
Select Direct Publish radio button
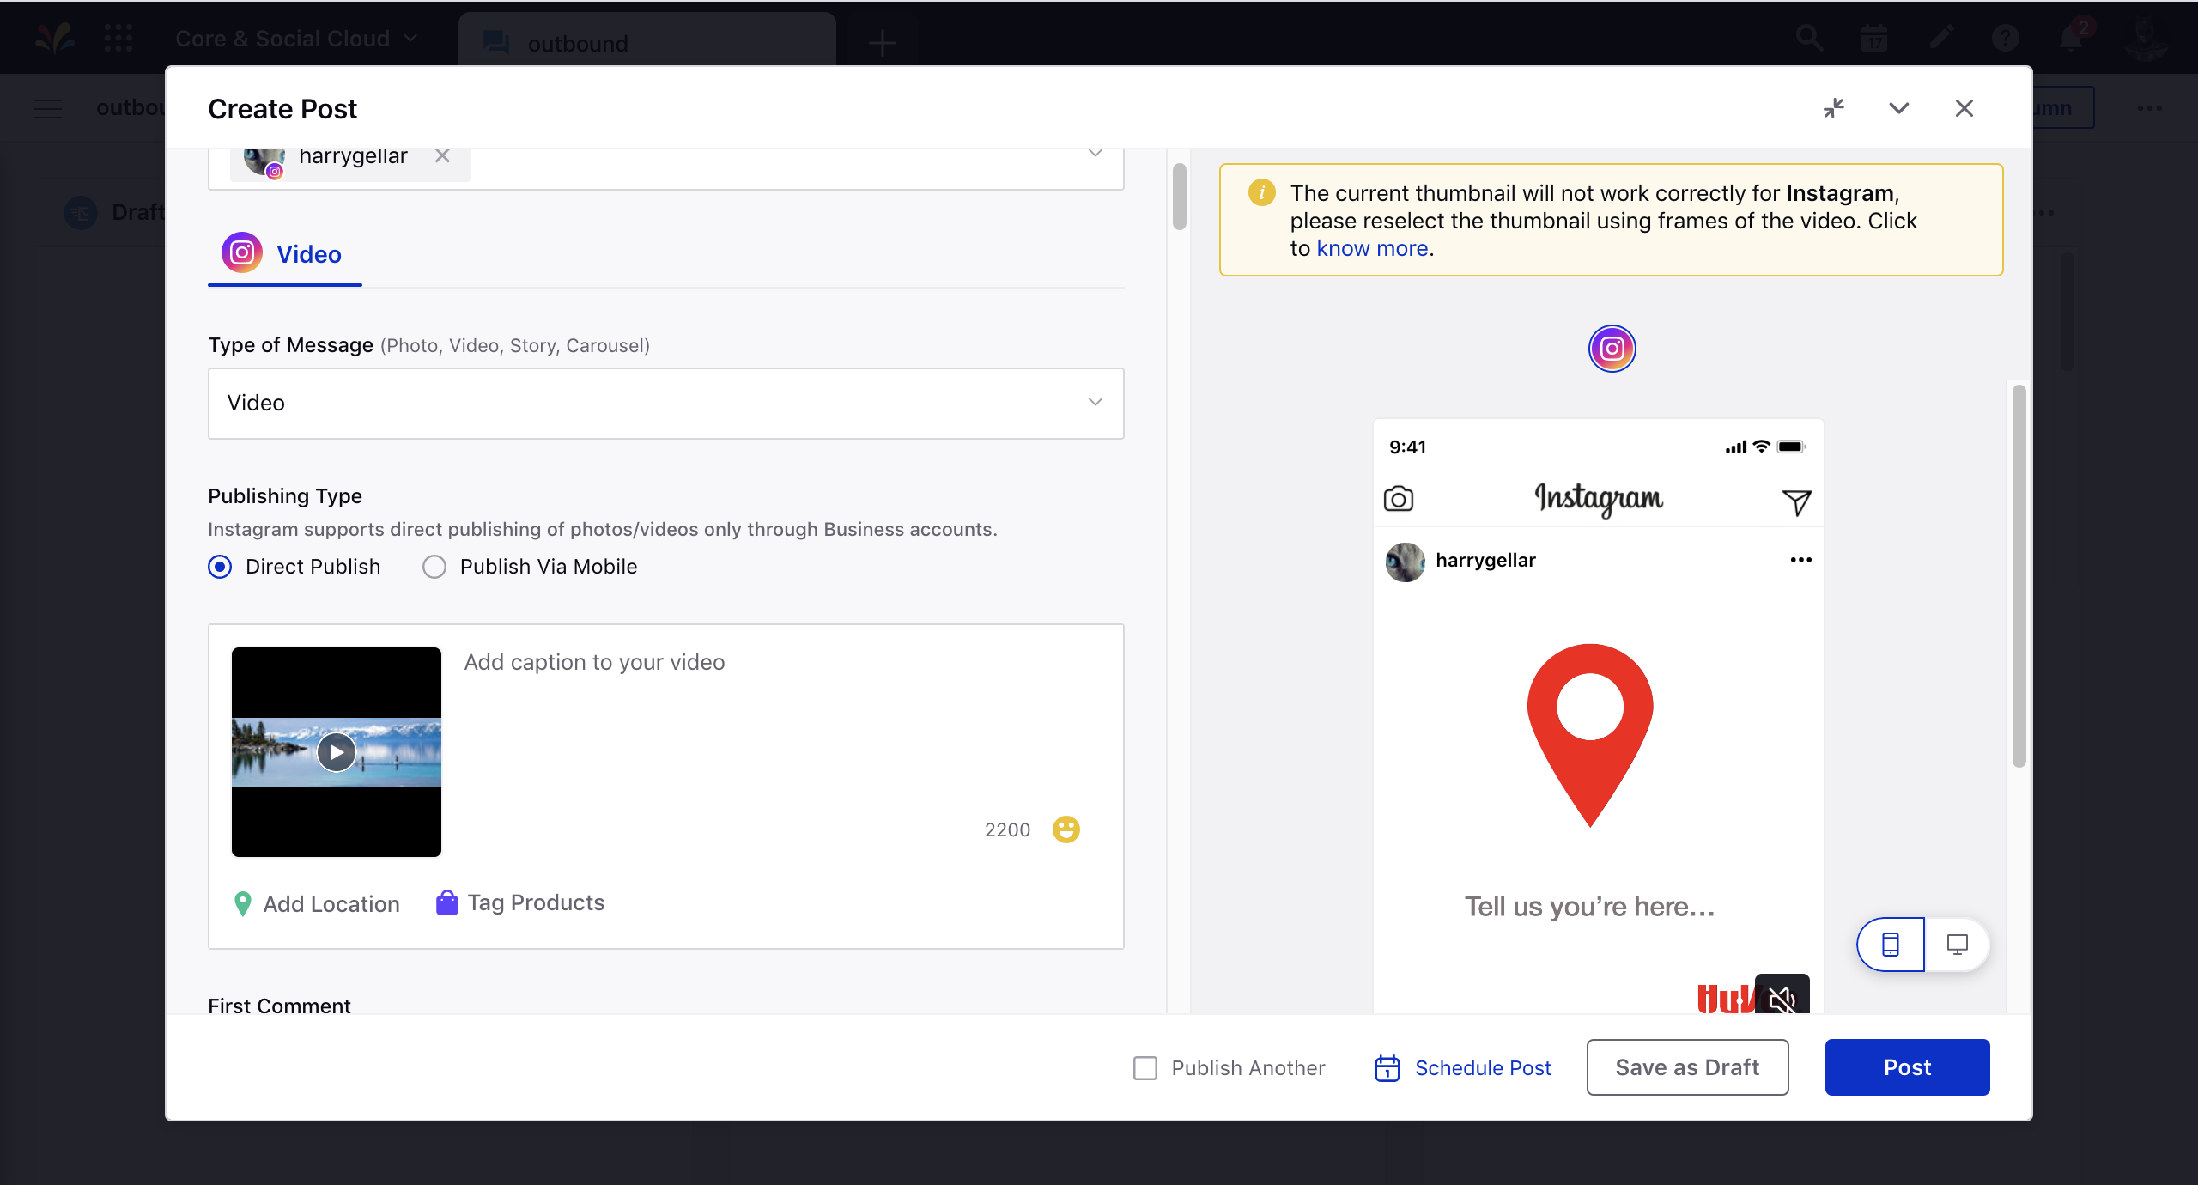[x=219, y=566]
